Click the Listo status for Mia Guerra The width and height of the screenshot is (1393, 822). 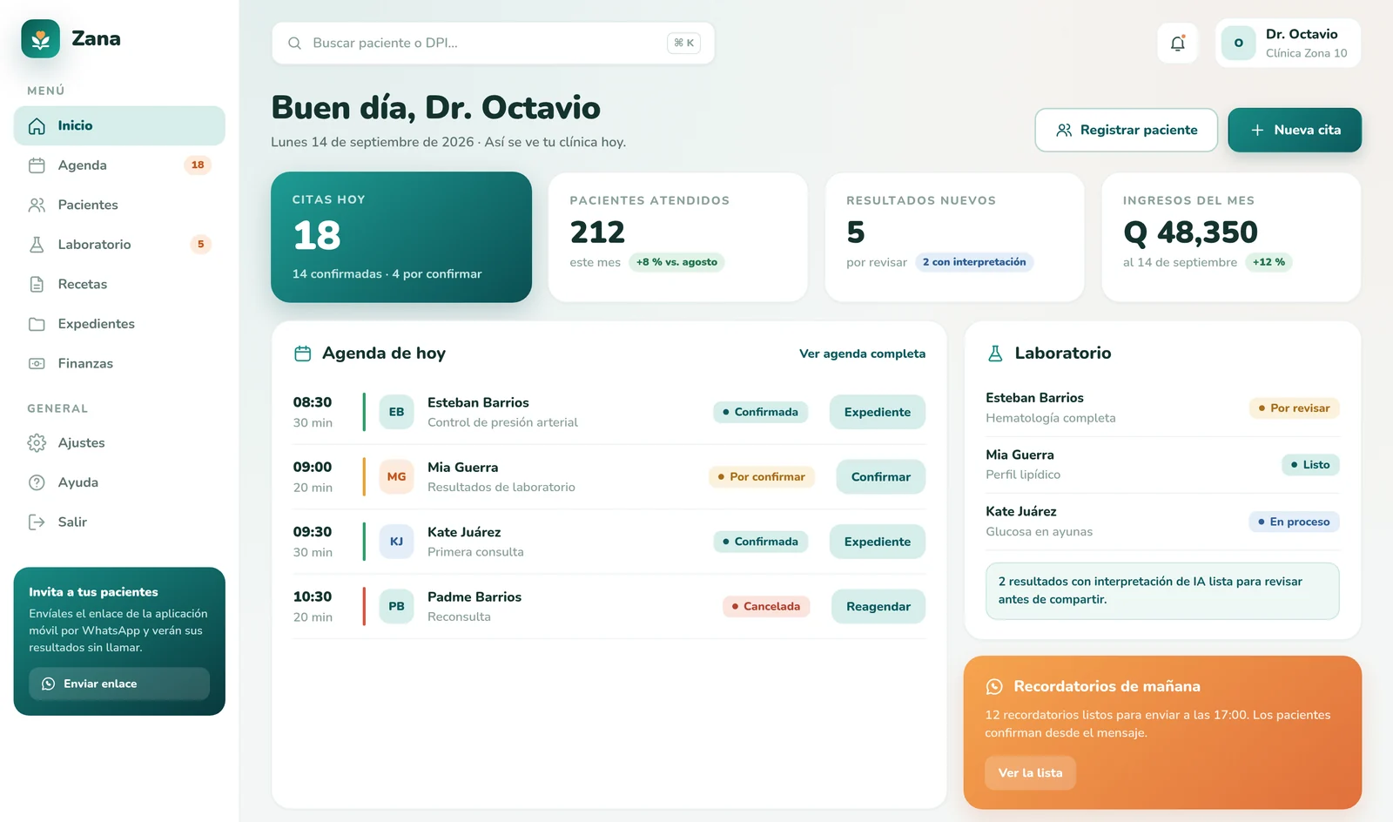pyautogui.click(x=1310, y=465)
